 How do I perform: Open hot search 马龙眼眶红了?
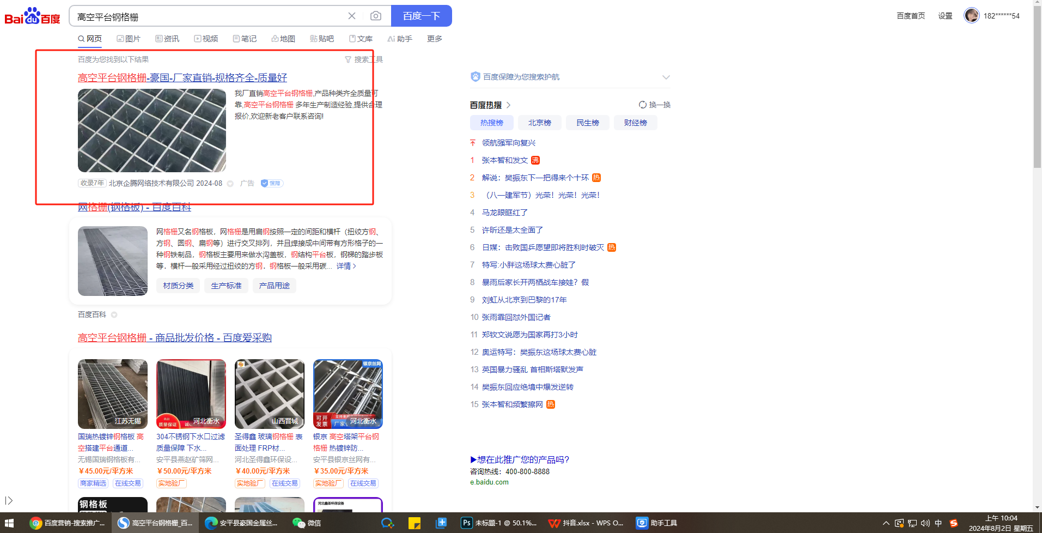pos(505,213)
